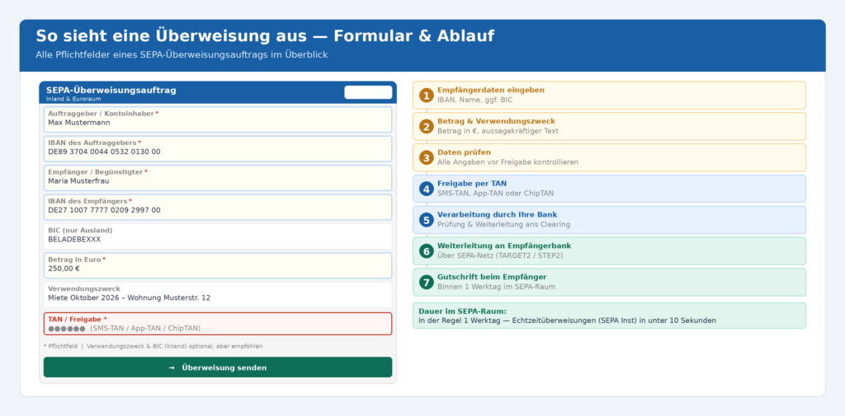Click the step 2 number circle
Screen dimensions: 845x416
click(427, 127)
